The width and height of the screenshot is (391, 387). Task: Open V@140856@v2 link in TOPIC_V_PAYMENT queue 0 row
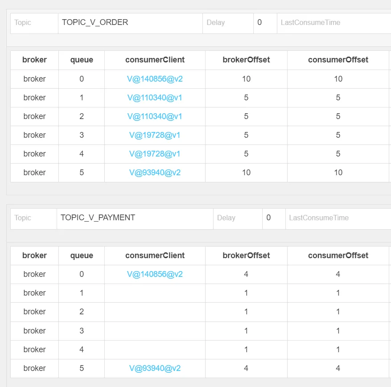(x=155, y=274)
